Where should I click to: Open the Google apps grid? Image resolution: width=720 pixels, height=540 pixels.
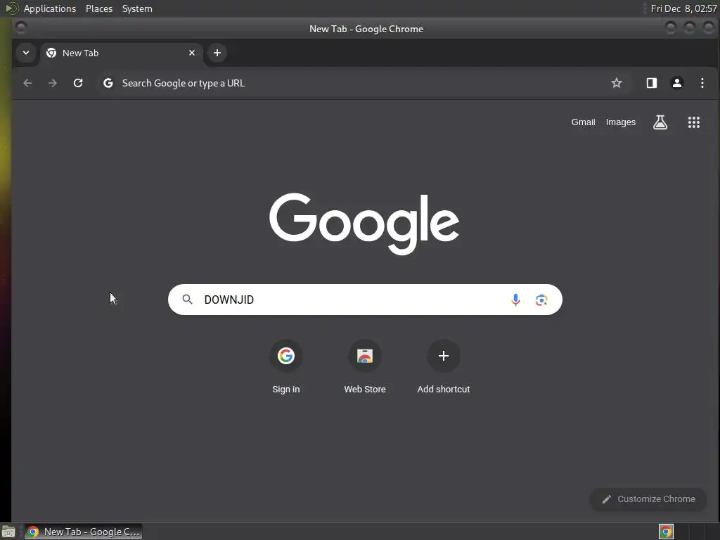pyautogui.click(x=694, y=122)
